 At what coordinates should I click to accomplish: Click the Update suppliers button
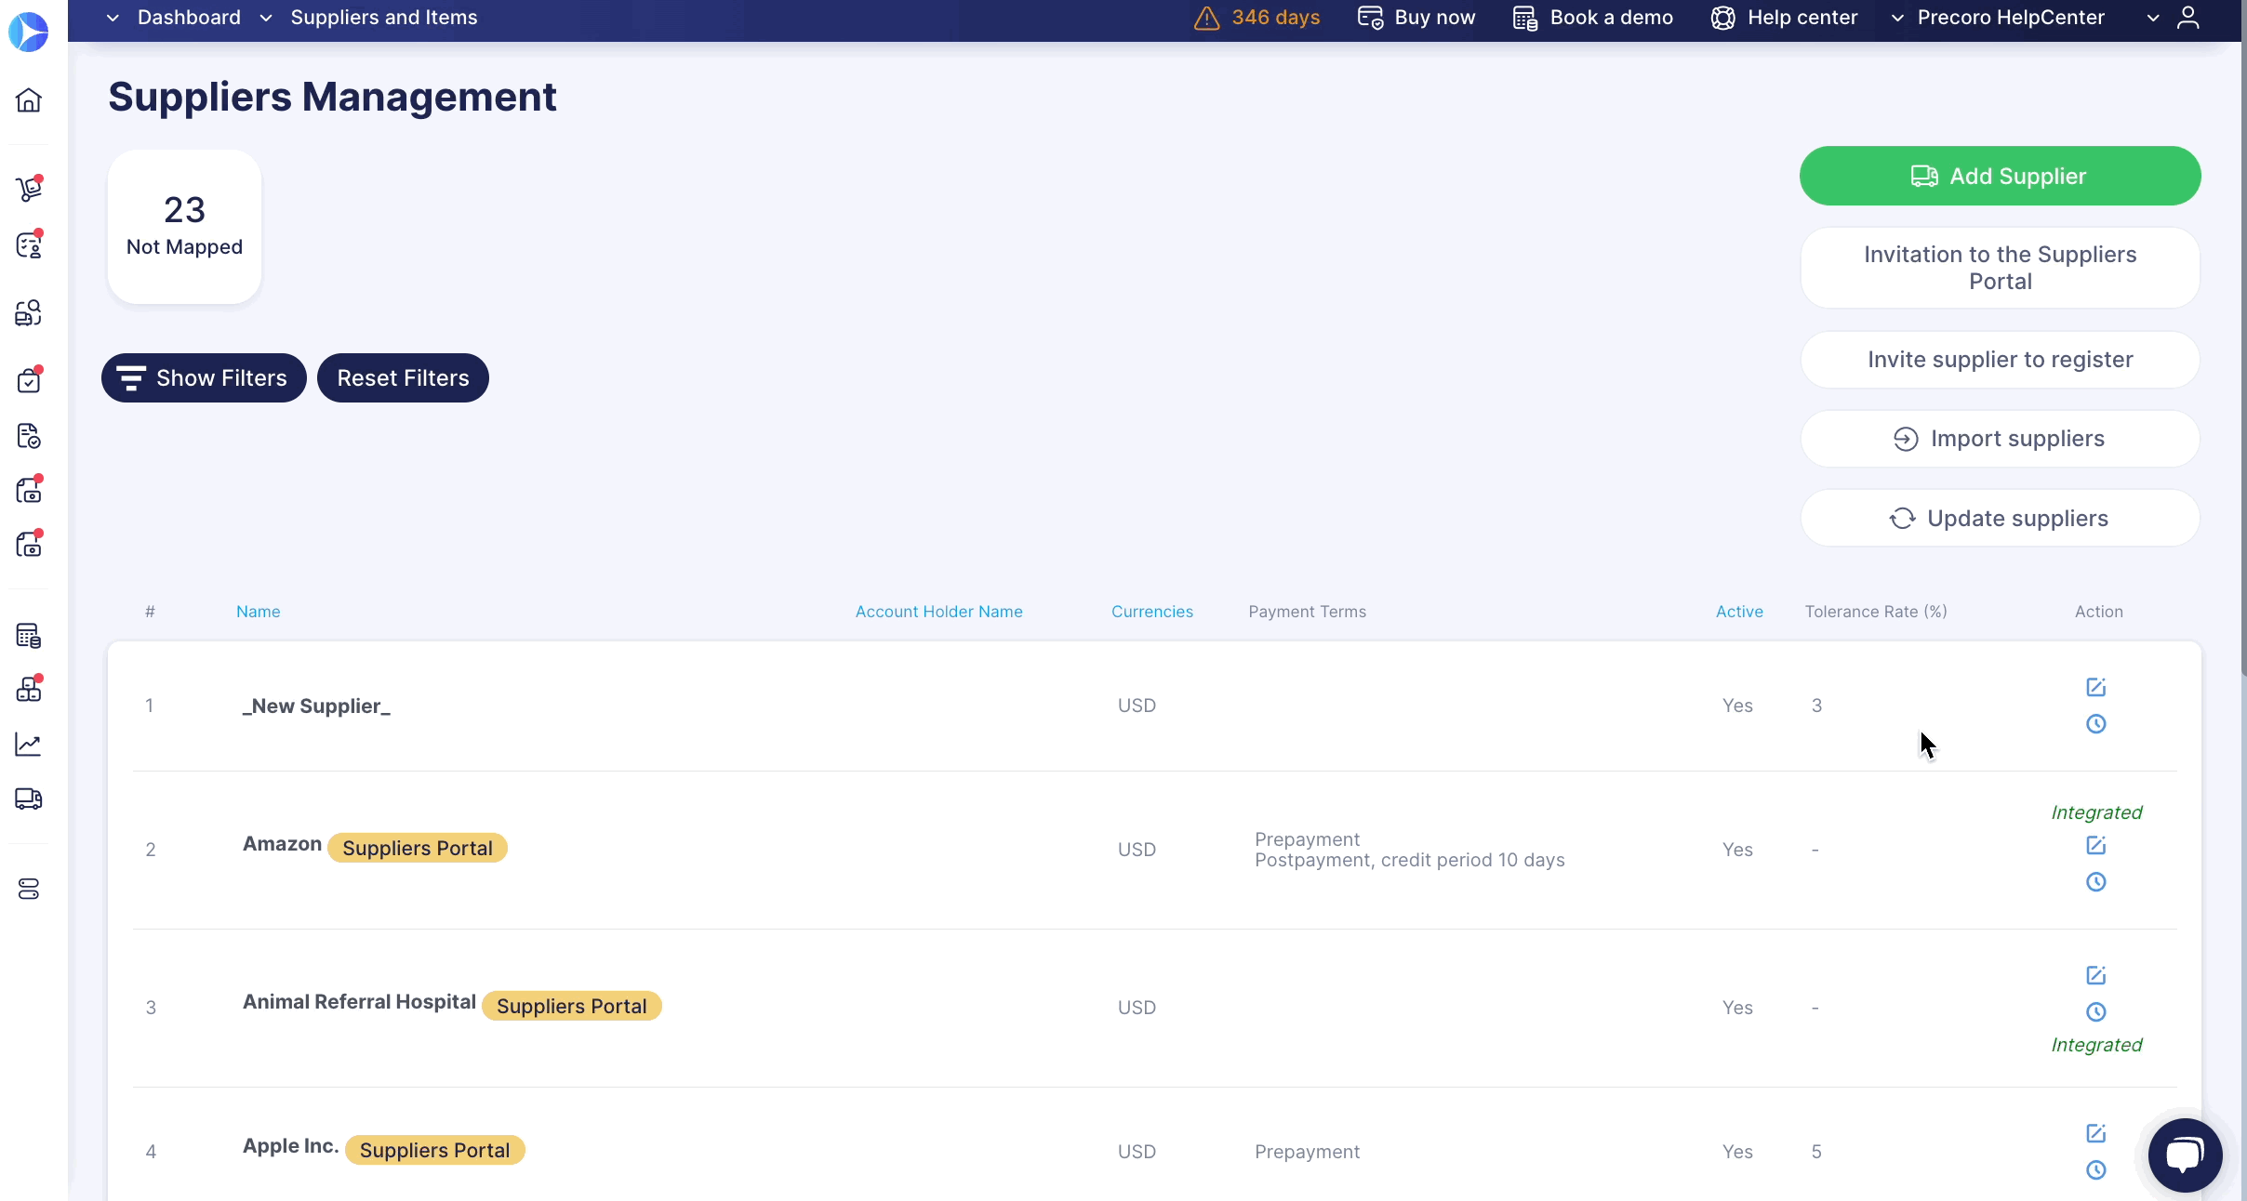(x=2000, y=518)
